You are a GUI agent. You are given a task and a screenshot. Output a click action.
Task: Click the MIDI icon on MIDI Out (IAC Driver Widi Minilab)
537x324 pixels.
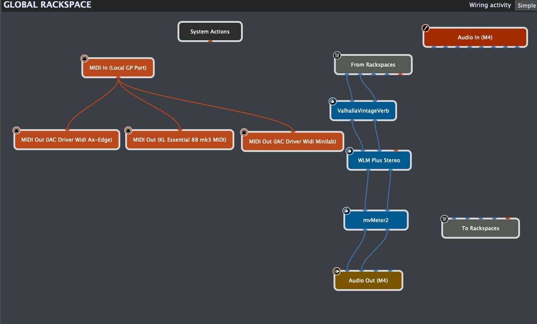coord(244,132)
